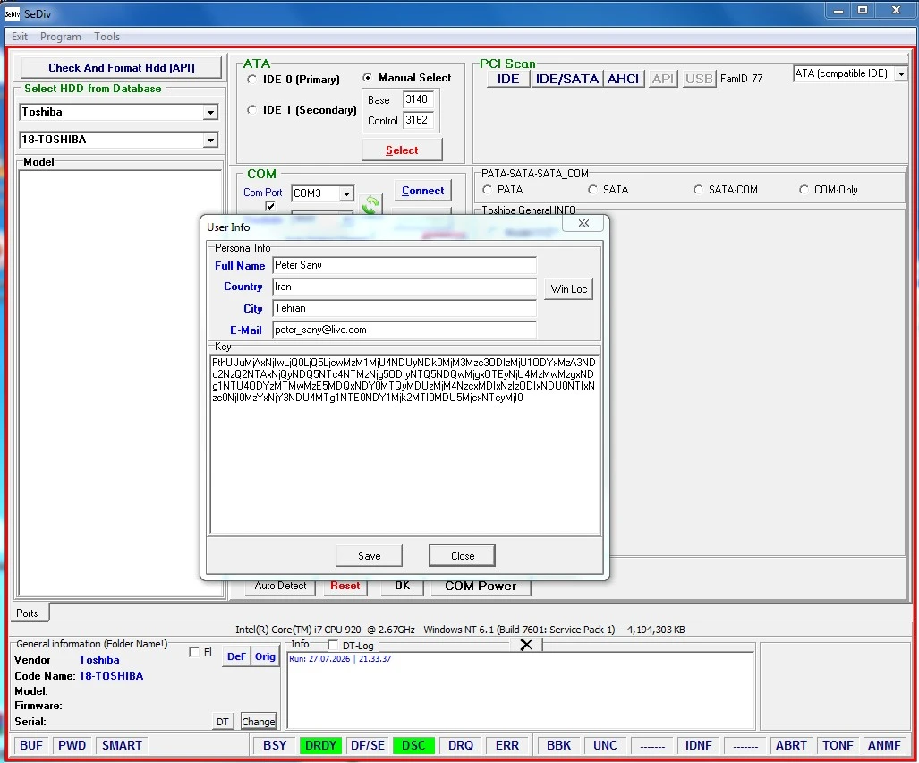Click Close button in User Info dialog
Image resolution: width=919 pixels, height=763 pixels.
click(x=463, y=556)
